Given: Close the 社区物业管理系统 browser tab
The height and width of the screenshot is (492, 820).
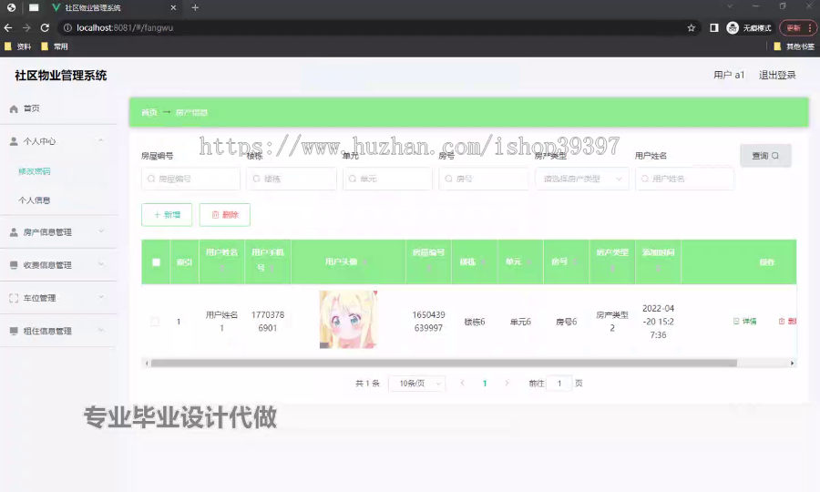Looking at the screenshot, I should 173,8.
